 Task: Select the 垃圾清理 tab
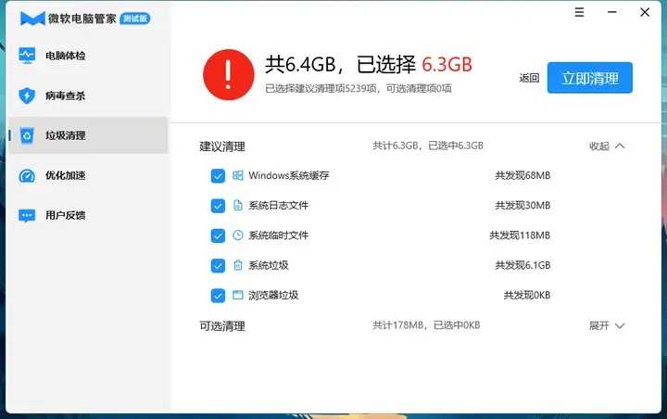point(89,135)
